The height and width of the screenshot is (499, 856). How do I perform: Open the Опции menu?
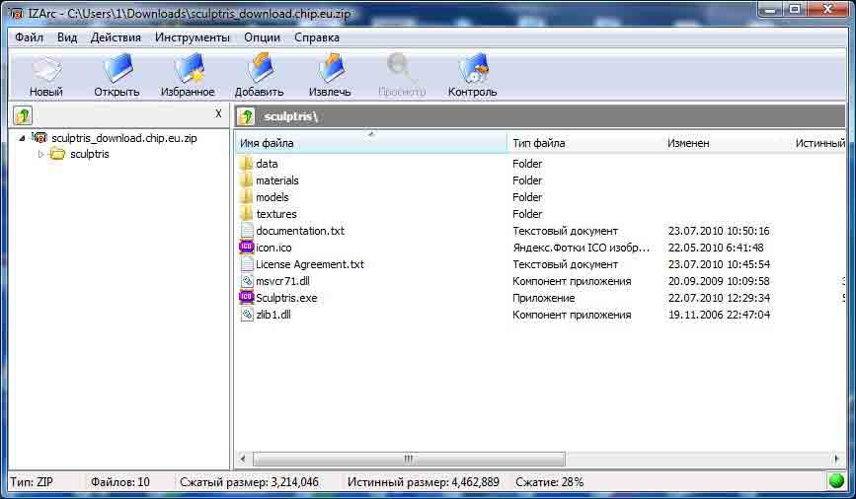click(262, 37)
